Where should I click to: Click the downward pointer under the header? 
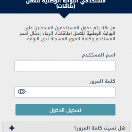pos(64,16)
